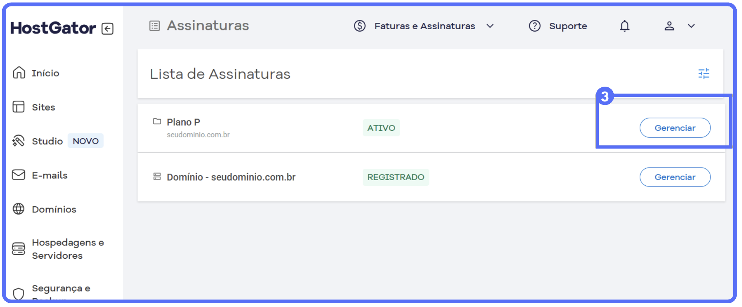Screen dimensions: 742x307
Task: Click the notification bell icon
Action: click(625, 26)
